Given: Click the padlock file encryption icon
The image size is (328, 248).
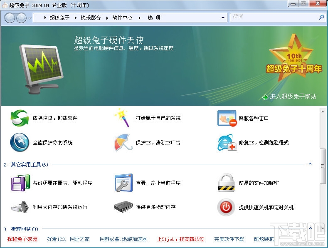Looking at the screenshot, I should pos(226,183).
